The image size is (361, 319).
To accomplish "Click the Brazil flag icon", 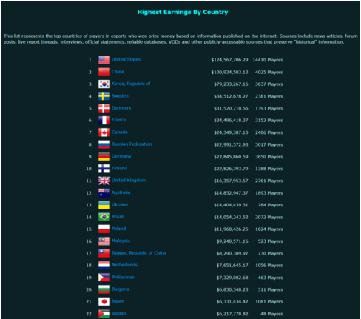I will coord(104,217).
